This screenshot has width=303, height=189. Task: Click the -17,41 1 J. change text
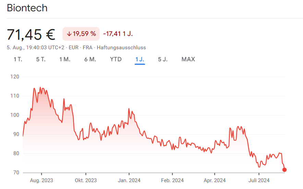click(x=118, y=34)
